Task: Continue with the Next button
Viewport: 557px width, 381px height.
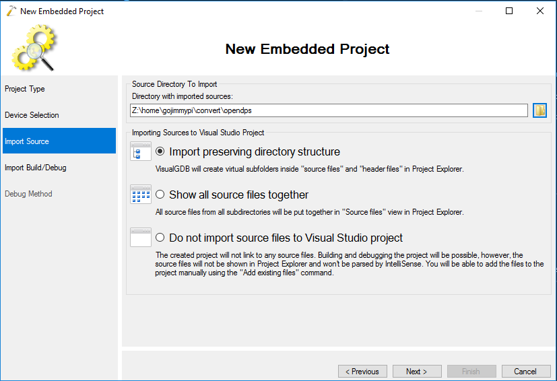Action: (417, 372)
